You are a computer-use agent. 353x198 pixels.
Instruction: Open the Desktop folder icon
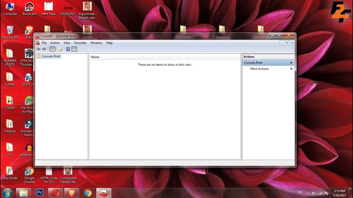point(10,126)
